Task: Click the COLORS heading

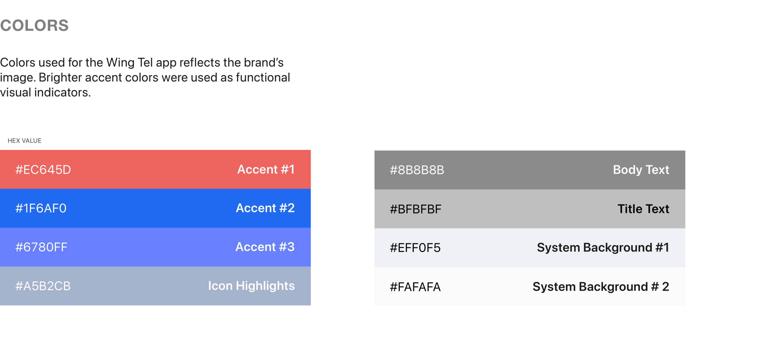Action: pos(34,26)
